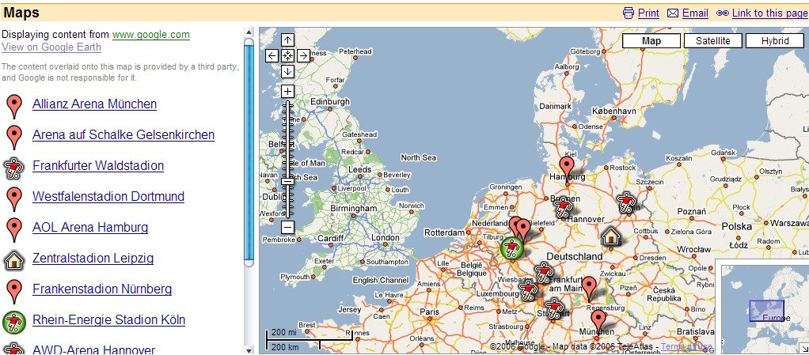This screenshot has width=809, height=355.
Task: Pan the map right with the arrow button
Action: pyautogui.click(x=303, y=55)
